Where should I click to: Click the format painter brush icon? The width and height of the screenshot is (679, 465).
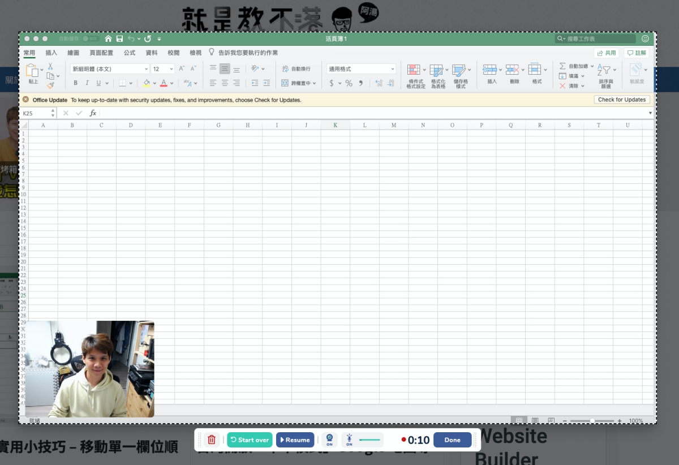coord(50,85)
